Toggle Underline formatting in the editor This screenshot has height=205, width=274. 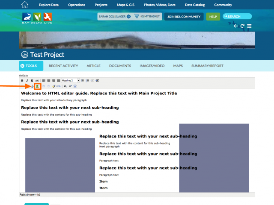coord(32,80)
